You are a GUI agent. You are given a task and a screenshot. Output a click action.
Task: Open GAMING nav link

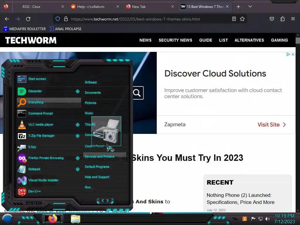click(x=279, y=40)
